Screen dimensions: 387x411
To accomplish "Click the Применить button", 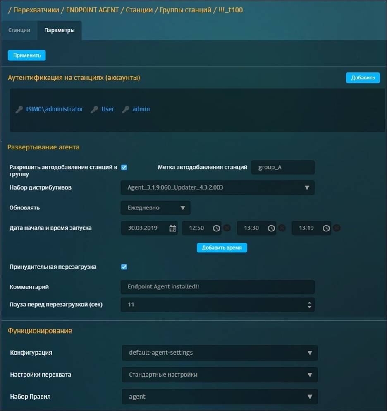I will pos(27,55).
